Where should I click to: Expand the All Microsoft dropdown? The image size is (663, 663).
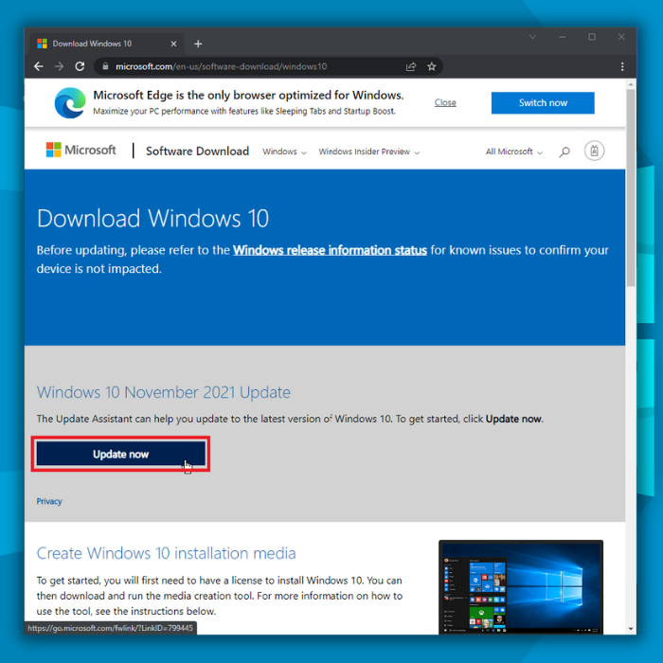[513, 152]
